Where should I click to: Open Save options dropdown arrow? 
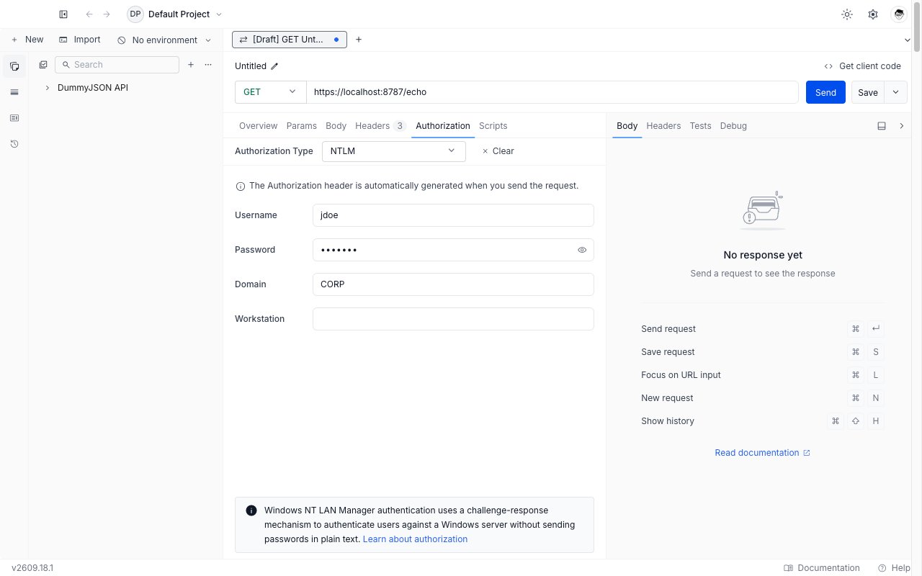point(896,92)
